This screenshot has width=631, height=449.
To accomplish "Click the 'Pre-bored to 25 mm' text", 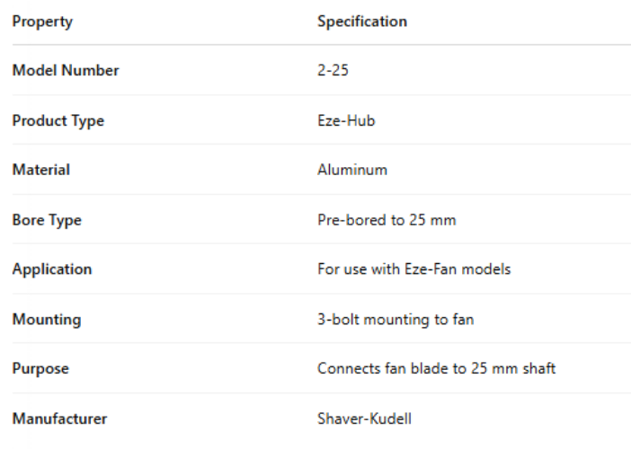I will (387, 220).
